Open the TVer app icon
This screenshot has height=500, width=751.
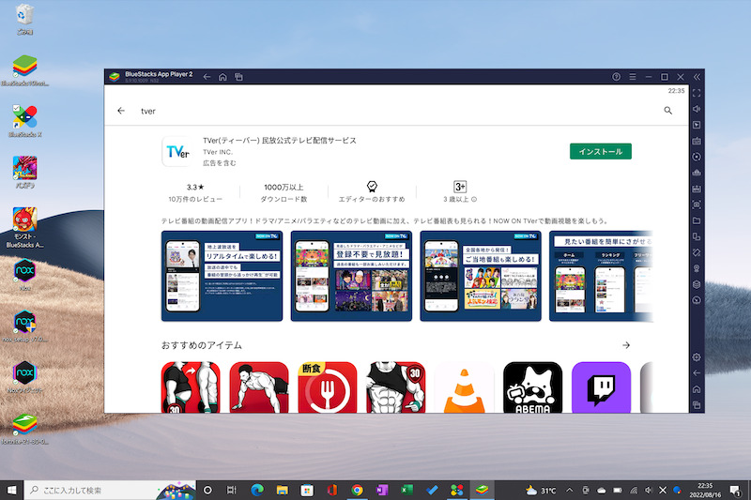[x=176, y=152]
